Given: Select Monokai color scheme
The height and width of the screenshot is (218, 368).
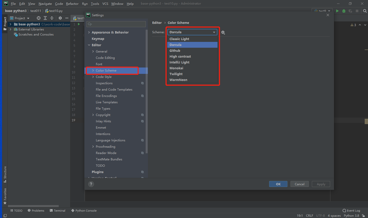Looking at the screenshot, I should [192, 68].
